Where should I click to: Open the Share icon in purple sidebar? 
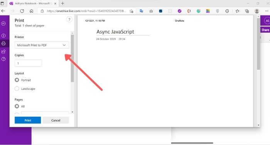[x=3, y=51]
